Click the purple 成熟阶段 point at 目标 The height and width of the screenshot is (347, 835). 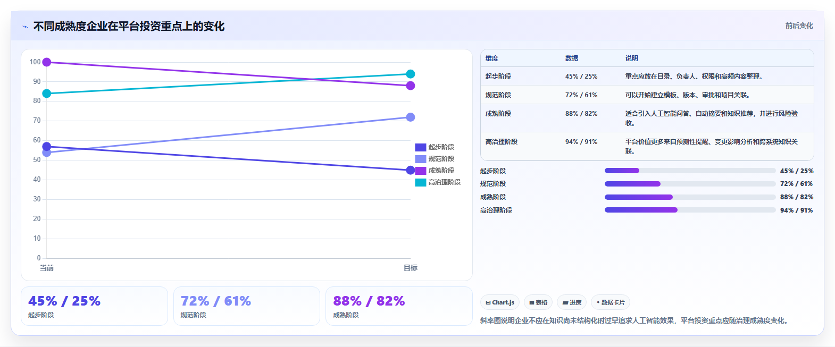[411, 86]
